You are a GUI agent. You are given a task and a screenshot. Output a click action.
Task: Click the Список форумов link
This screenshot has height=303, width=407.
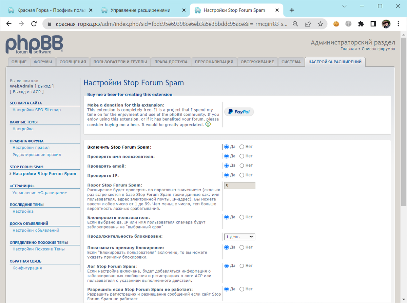(x=378, y=49)
